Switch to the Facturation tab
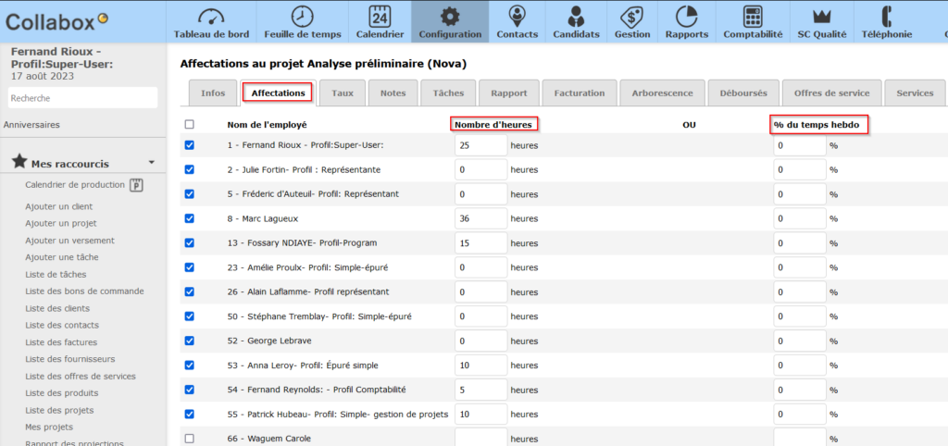 [579, 93]
